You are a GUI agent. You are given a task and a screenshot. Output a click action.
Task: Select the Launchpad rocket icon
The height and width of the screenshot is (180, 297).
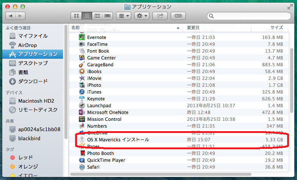tap(82, 105)
